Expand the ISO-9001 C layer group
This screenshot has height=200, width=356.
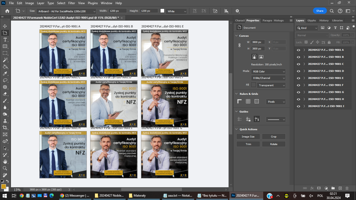304,64
